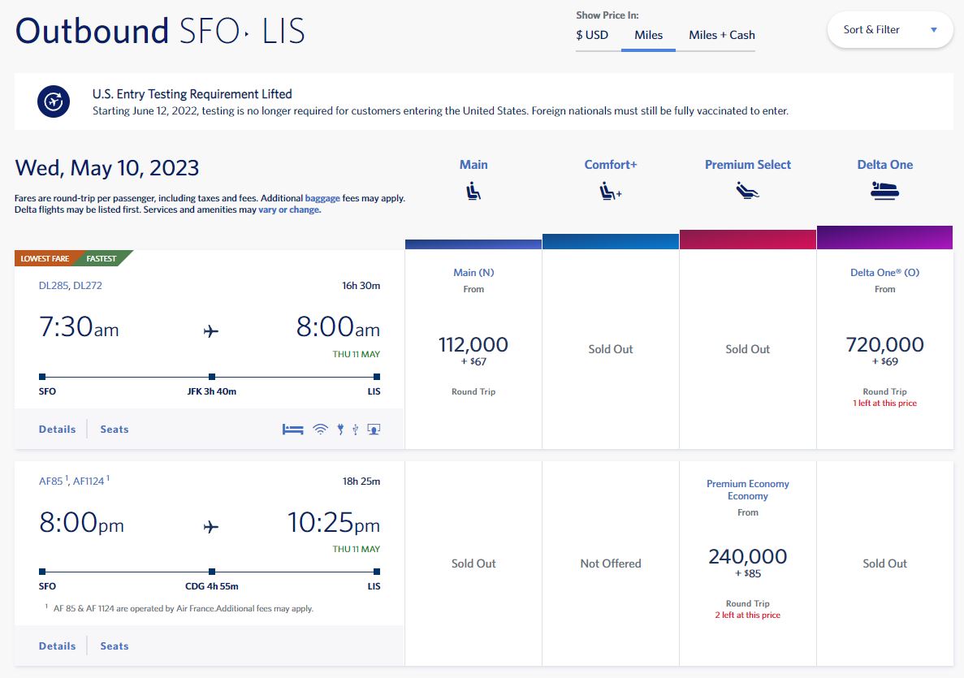Expand Details for the AF85 flight
The height and width of the screenshot is (678, 964).
click(57, 646)
